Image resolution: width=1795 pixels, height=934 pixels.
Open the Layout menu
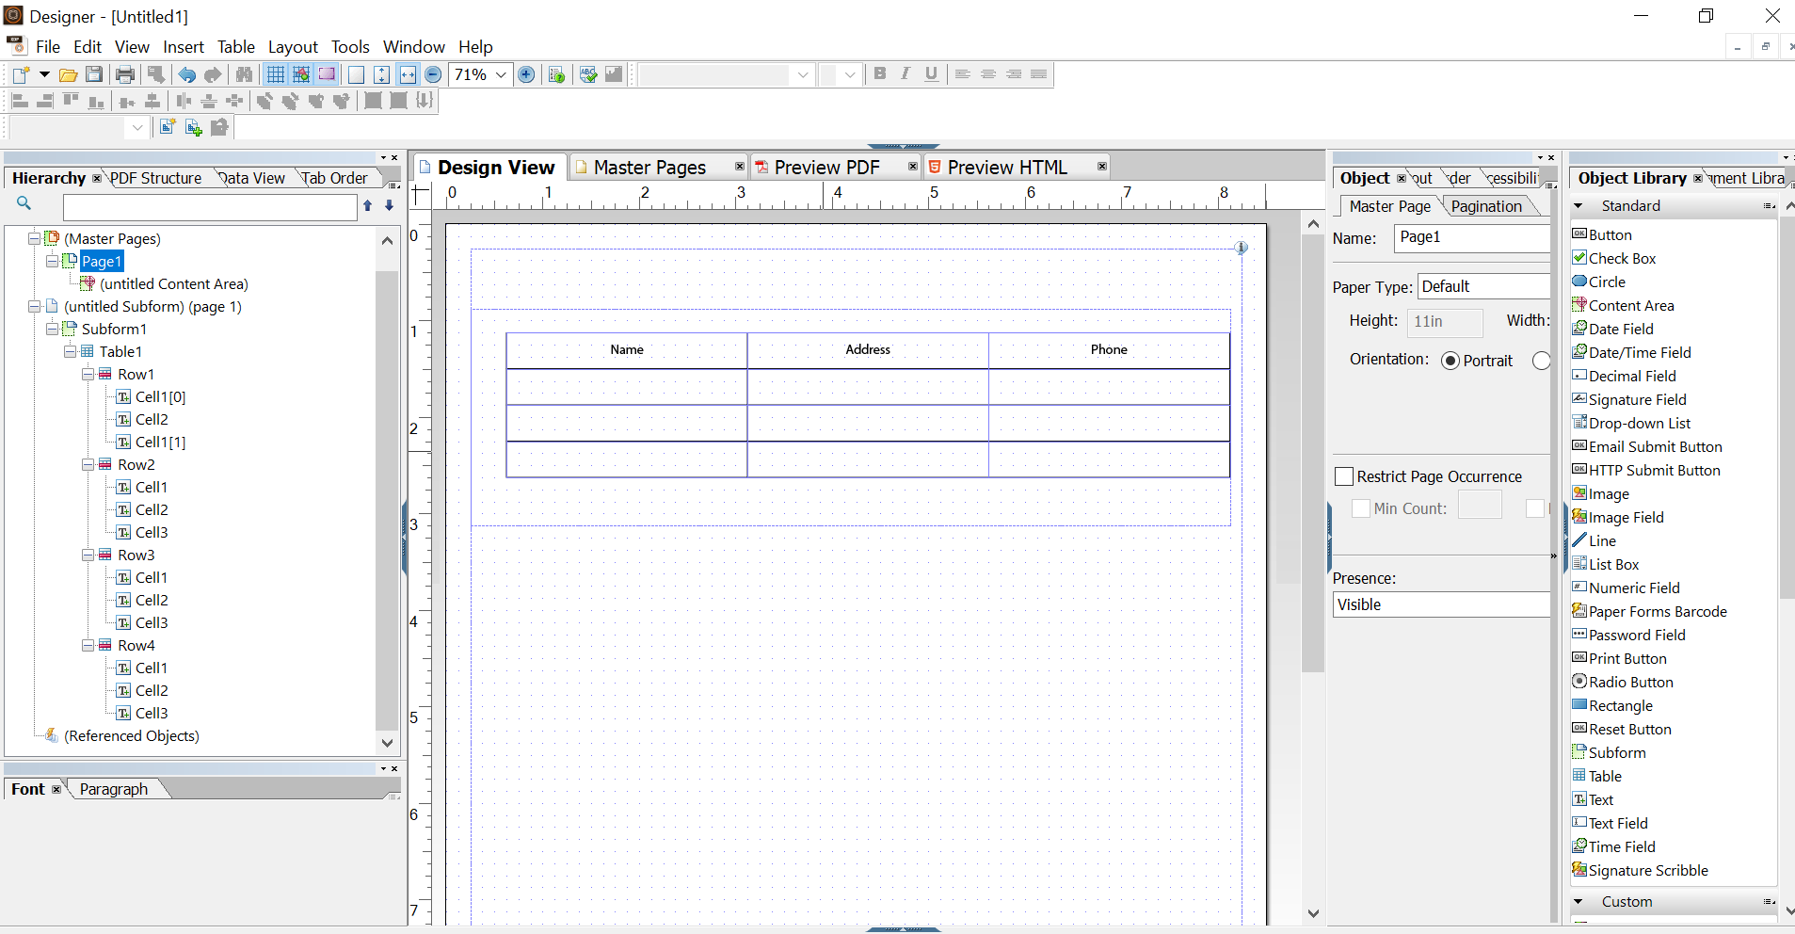pyautogui.click(x=293, y=46)
